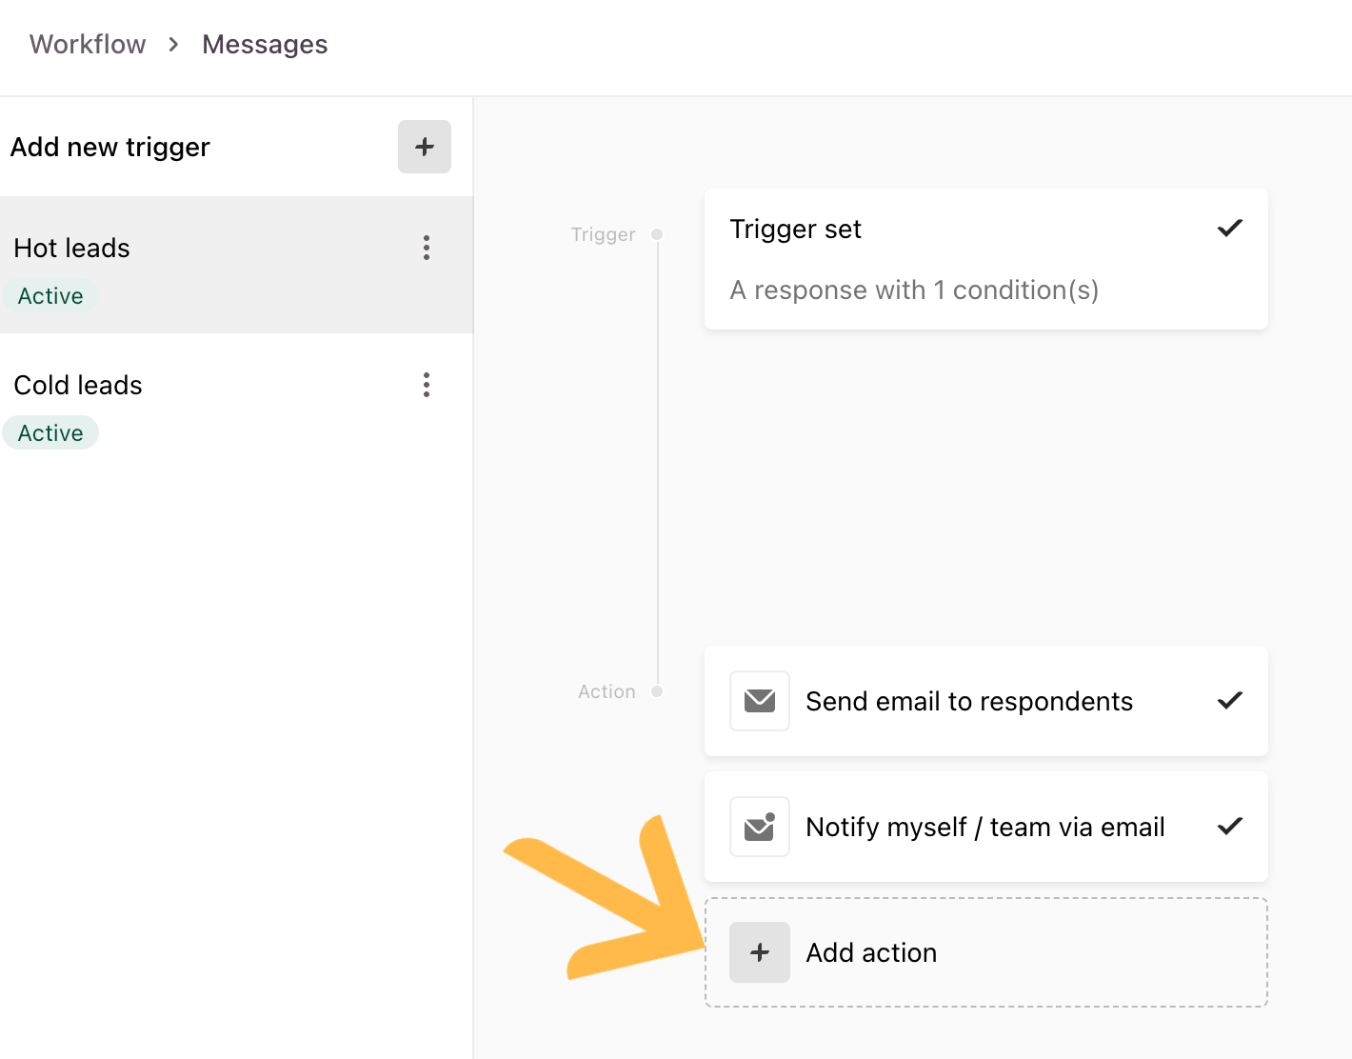Select the Cold leads trigger
The image size is (1352, 1059).
(x=236, y=402)
